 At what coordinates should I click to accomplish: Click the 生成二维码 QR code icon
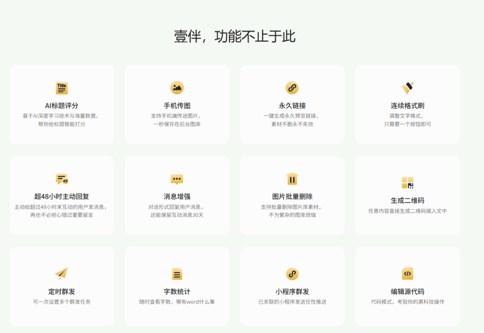(x=407, y=183)
